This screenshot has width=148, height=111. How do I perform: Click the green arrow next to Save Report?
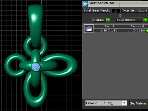(x=146, y=20)
